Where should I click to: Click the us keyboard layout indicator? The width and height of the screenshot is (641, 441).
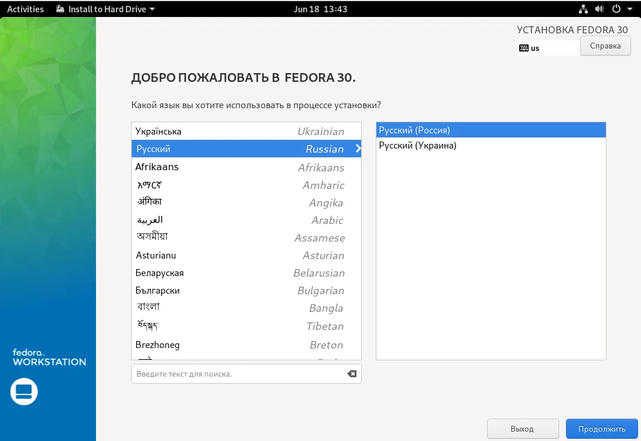point(548,48)
